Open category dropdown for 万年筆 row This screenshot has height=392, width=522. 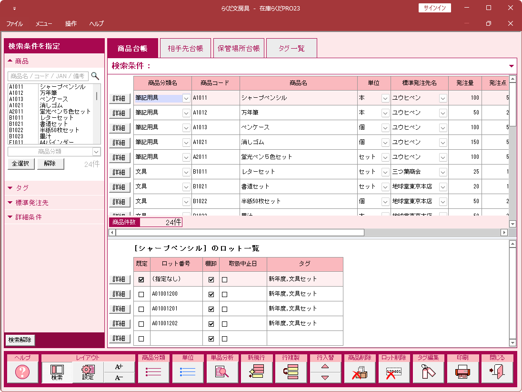pos(186,113)
